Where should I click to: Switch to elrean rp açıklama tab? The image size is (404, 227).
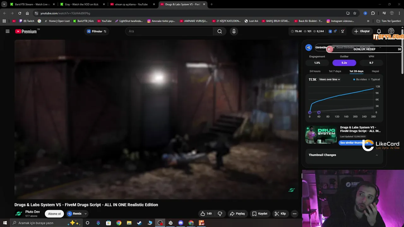point(132,4)
